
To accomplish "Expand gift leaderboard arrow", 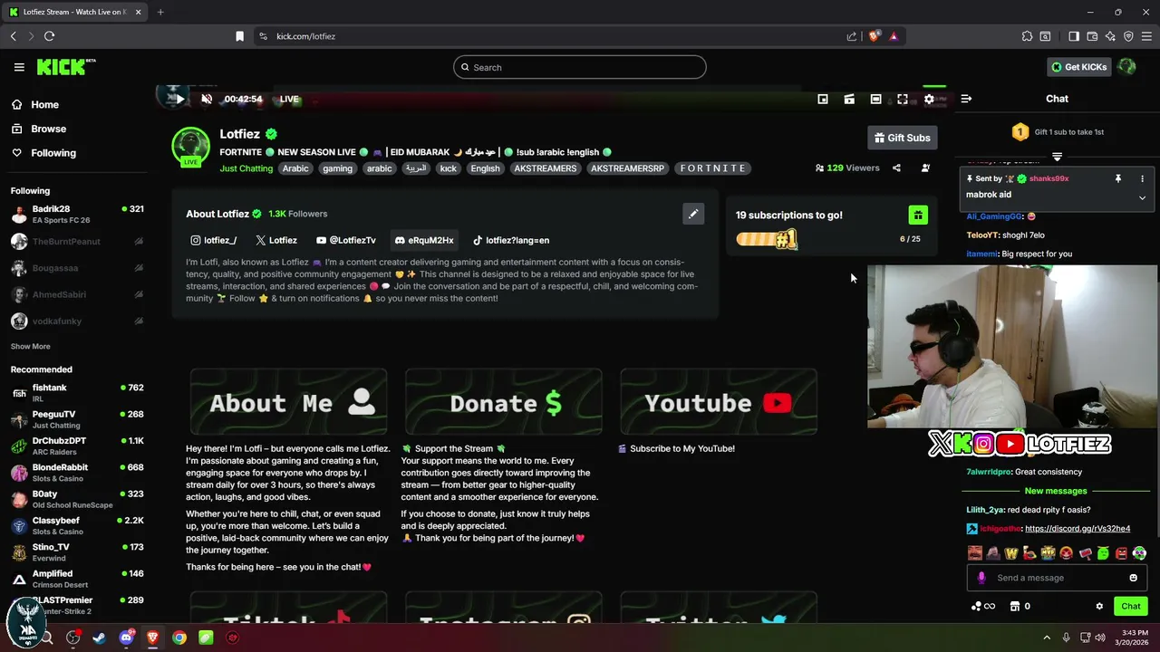I will pos(1057,157).
